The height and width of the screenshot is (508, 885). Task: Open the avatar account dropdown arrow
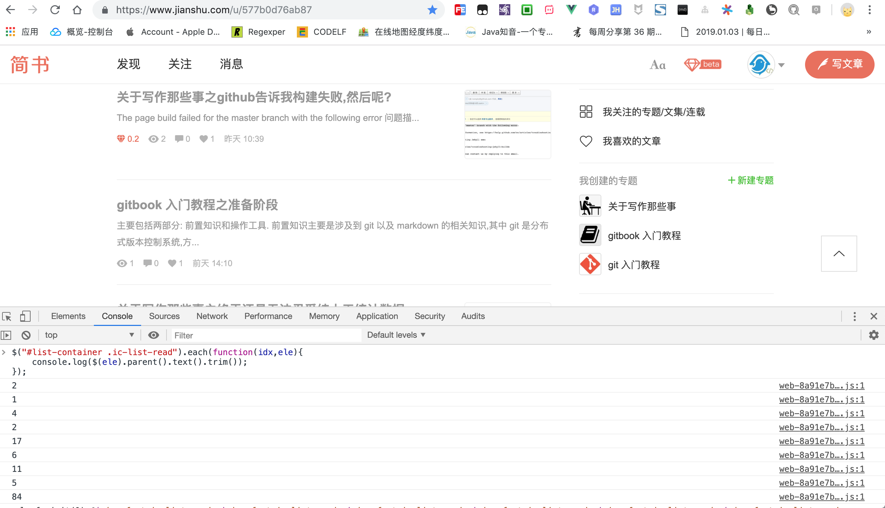pyautogui.click(x=782, y=65)
